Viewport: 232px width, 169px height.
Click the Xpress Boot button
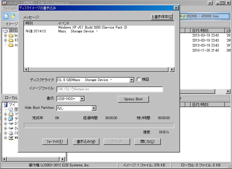pos(133,99)
